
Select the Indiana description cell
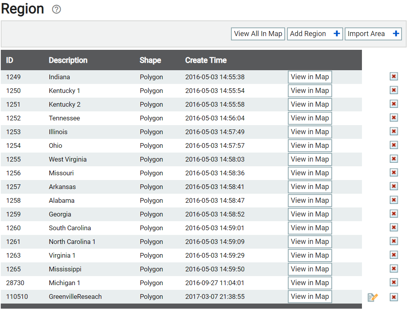click(59, 77)
